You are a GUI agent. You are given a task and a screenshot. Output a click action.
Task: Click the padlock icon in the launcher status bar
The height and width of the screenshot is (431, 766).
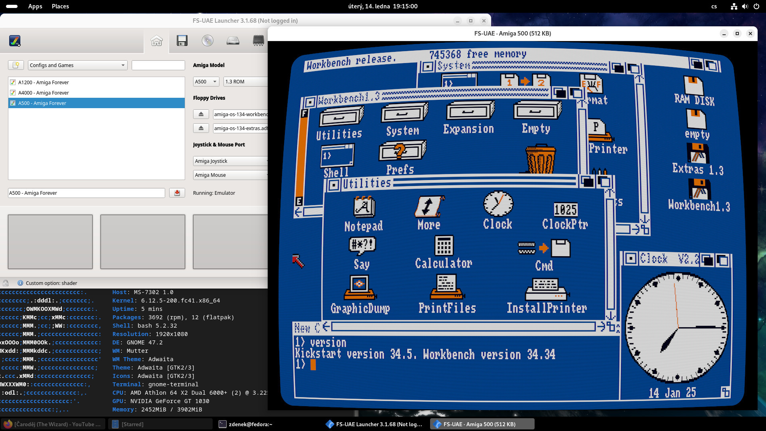(6, 283)
